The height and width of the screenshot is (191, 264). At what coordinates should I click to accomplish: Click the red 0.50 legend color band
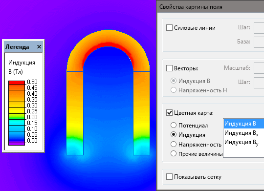tap(17, 83)
